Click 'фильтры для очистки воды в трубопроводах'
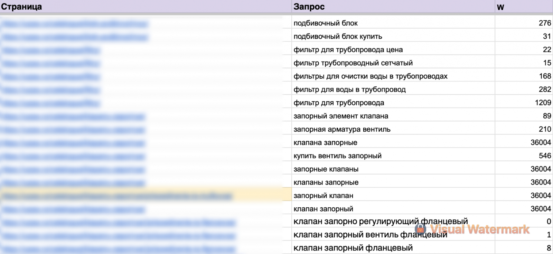 (370, 76)
